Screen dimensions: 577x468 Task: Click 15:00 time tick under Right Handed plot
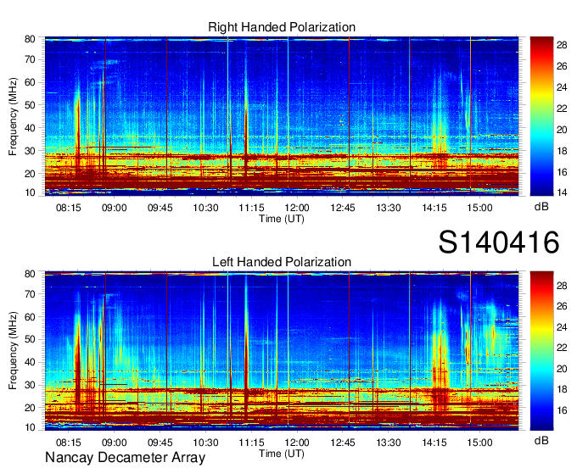click(480, 208)
